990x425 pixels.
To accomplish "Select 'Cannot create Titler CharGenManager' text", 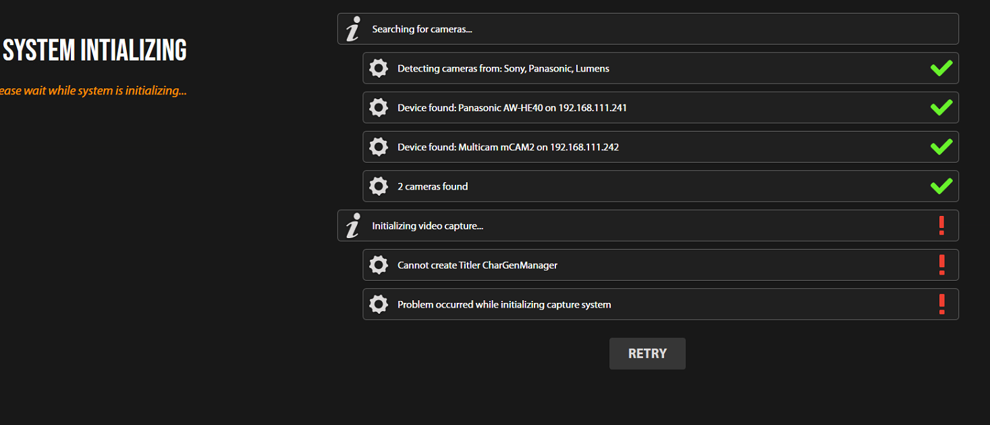I will point(478,265).
